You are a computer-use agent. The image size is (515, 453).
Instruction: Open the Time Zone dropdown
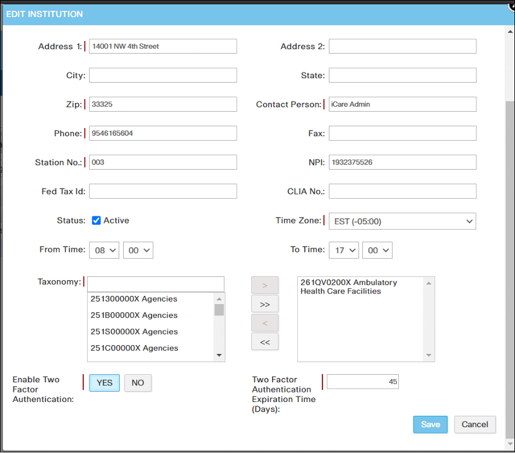pos(402,221)
